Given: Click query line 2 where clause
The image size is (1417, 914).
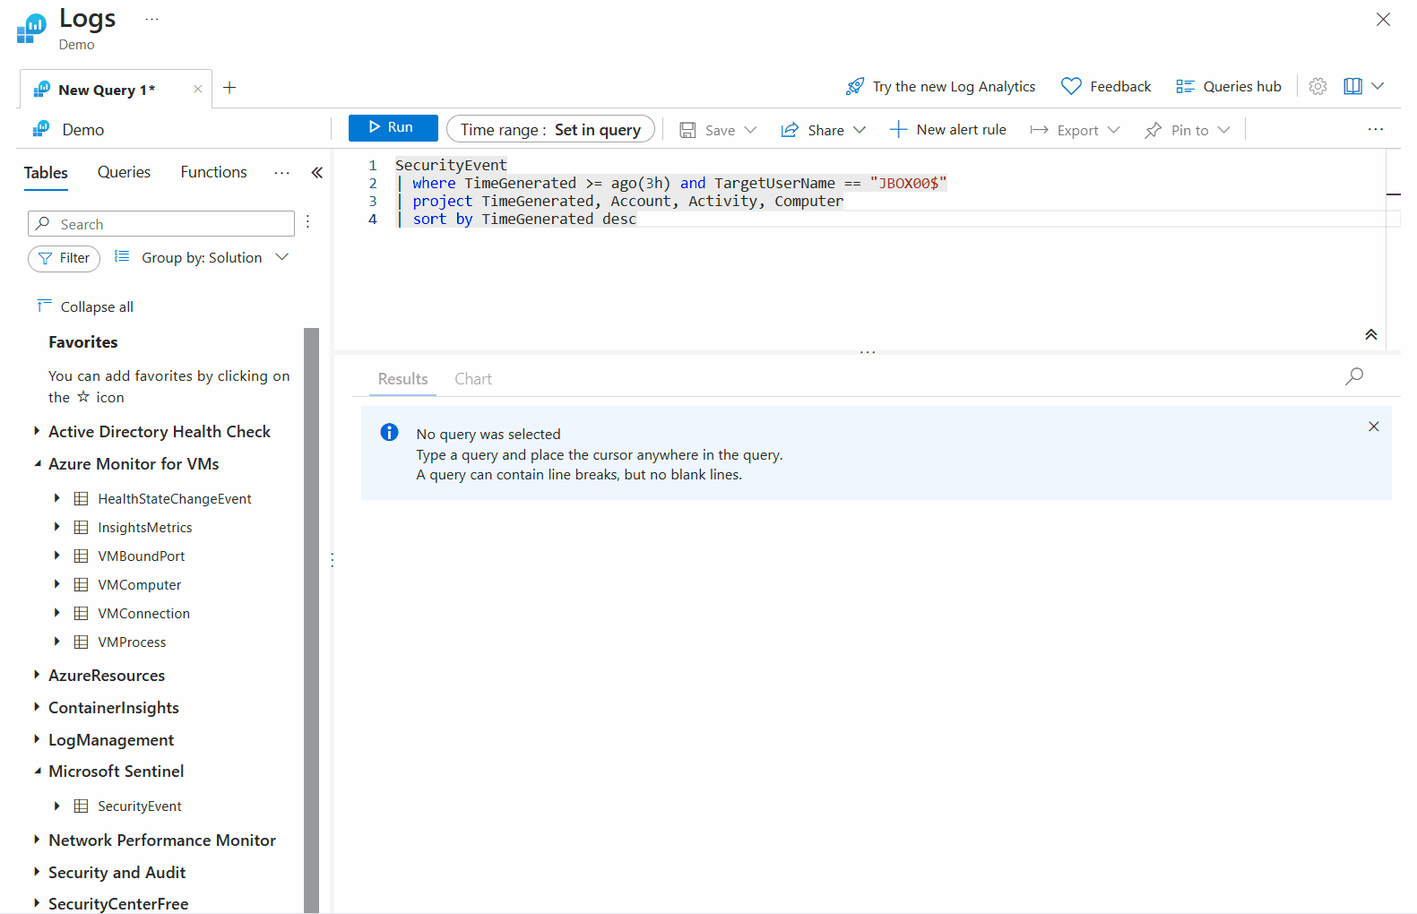Looking at the screenshot, I should (671, 183).
